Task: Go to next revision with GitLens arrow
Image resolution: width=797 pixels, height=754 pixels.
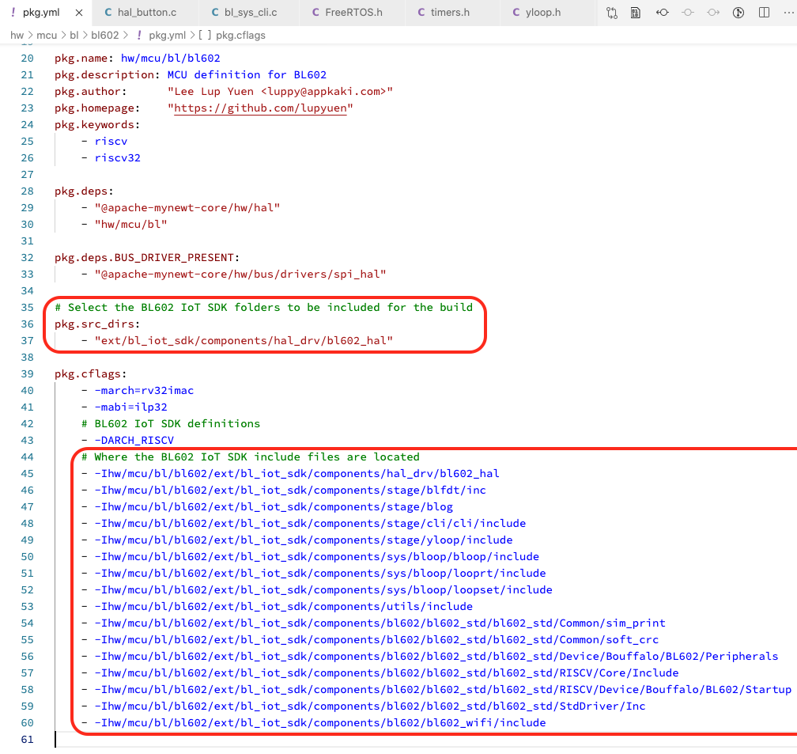Action: point(713,13)
